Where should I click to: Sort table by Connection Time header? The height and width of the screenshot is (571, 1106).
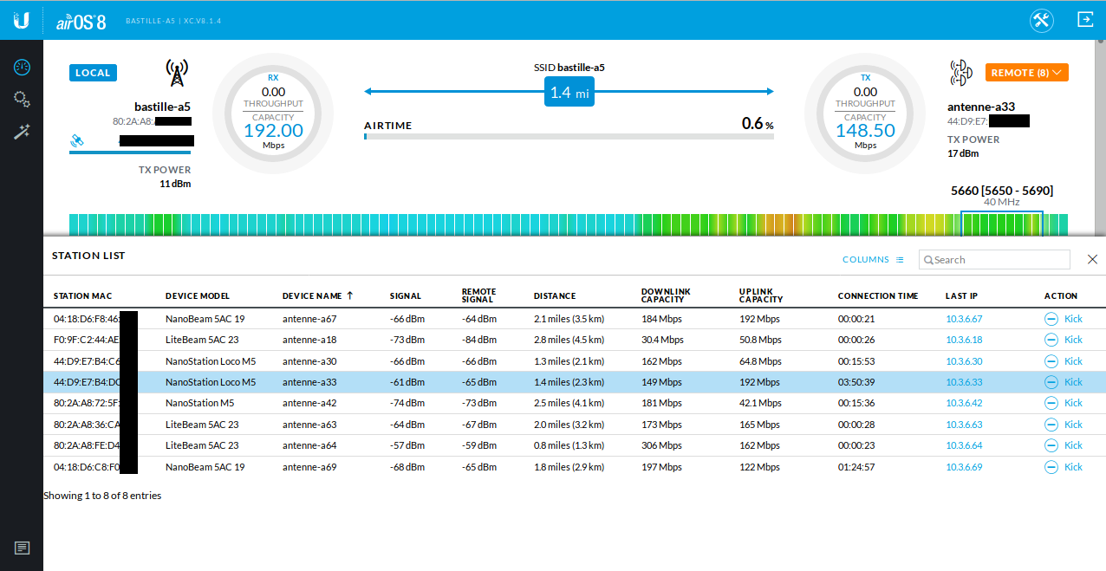[877, 296]
